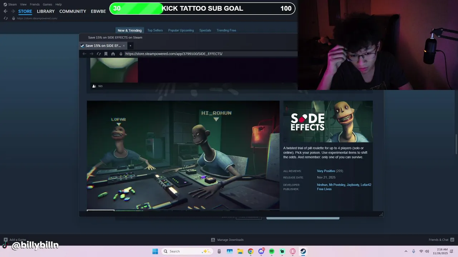Go to the STORE section
Viewport: 458px width, 257px height.
[25, 11]
